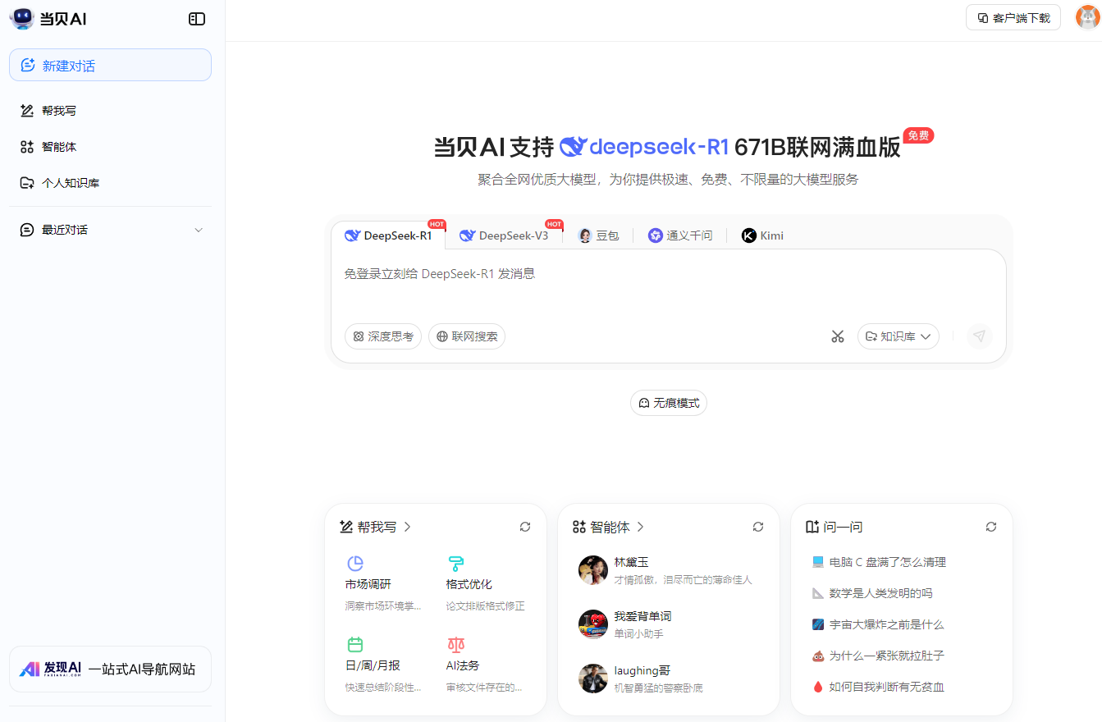Toggle 深度思考 deep thinking mode

tap(383, 336)
